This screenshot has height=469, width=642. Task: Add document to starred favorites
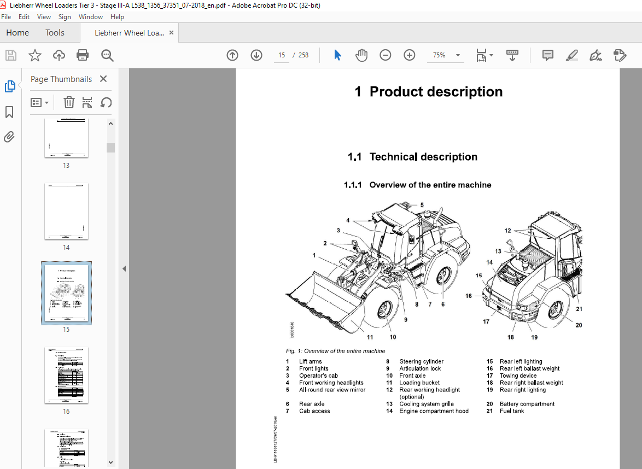click(x=35, y=55)
